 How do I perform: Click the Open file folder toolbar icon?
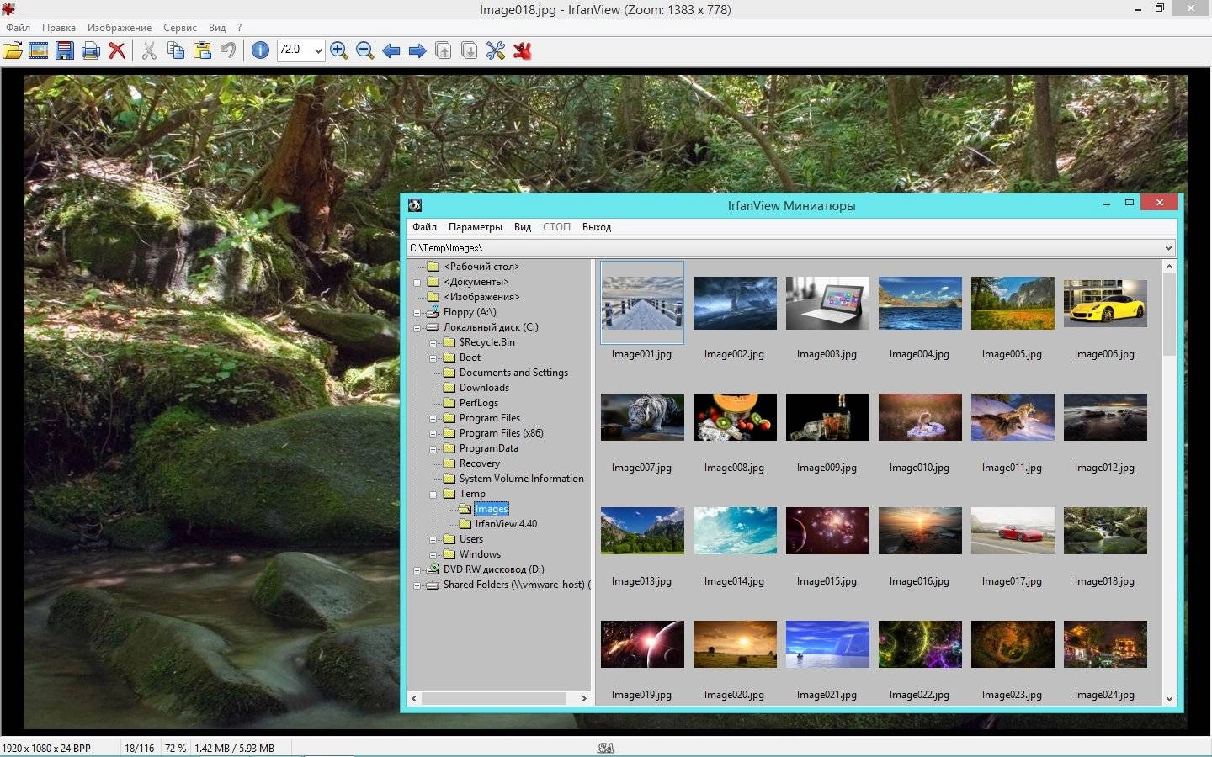[13, 50]
